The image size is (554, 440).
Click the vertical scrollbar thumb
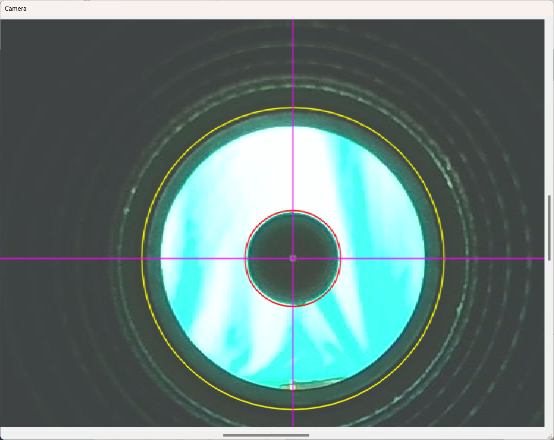(549, 228)
